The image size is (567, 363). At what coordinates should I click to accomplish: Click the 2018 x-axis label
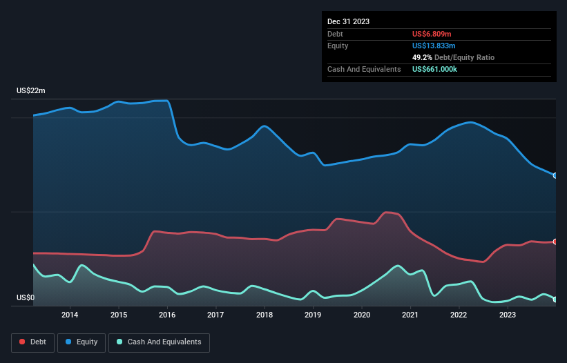(x=265, y=315)
